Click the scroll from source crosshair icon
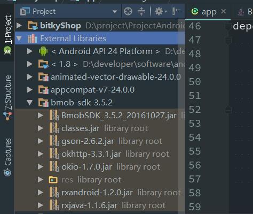 click(128, 11)
